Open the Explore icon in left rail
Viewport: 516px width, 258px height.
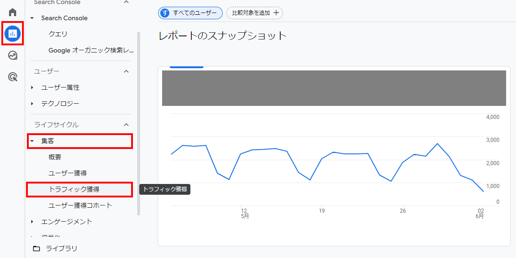[x=13, y=56]
